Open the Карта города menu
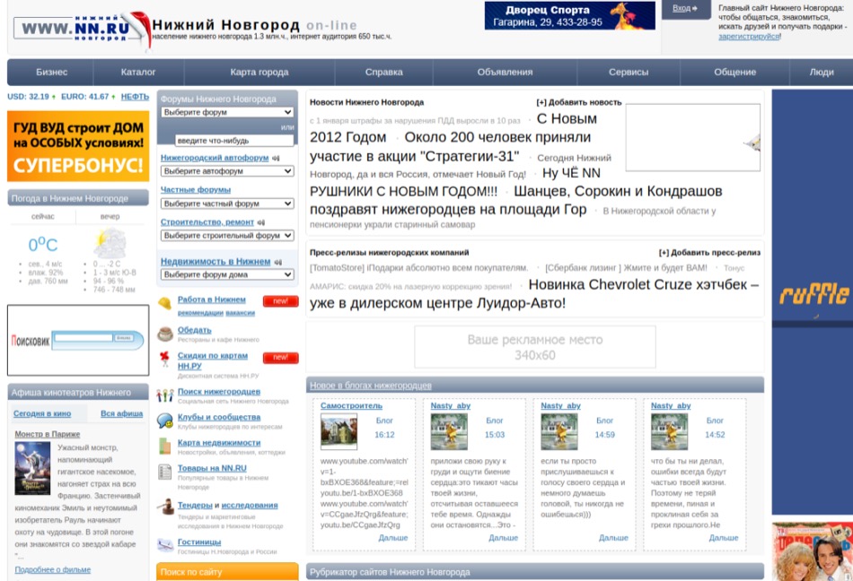The image size is (853, 581). point(259,73)
